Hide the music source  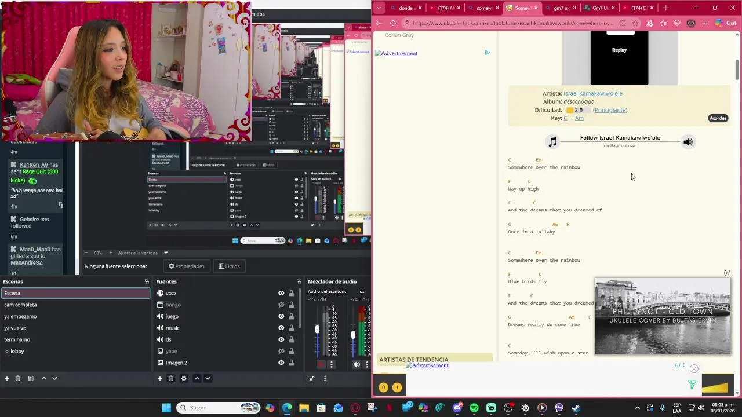click(x=281, y=328)
